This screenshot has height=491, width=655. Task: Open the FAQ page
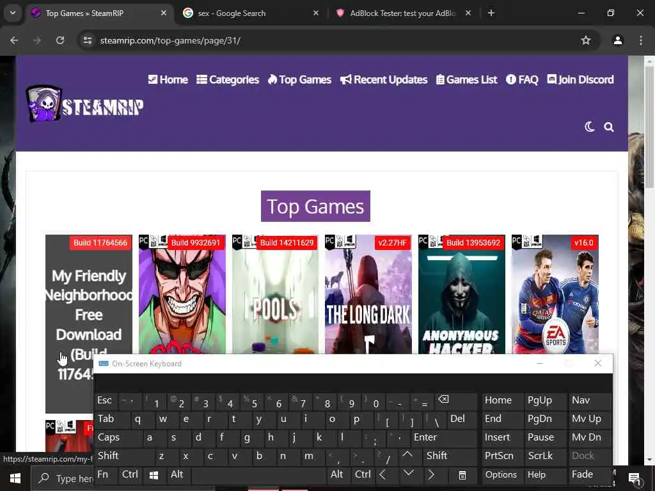[x=522, y=80]
